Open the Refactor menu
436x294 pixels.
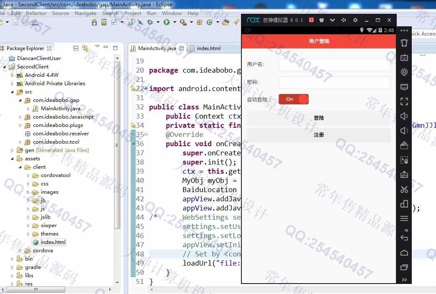36,13
